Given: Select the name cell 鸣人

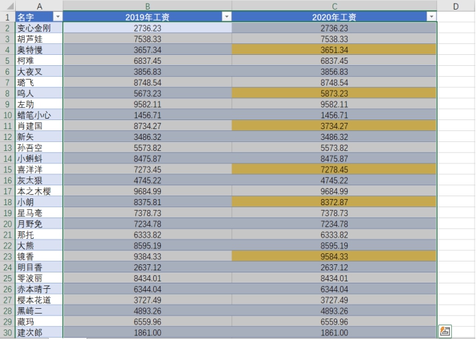Looking at the screenshot, I should point(39,93).
